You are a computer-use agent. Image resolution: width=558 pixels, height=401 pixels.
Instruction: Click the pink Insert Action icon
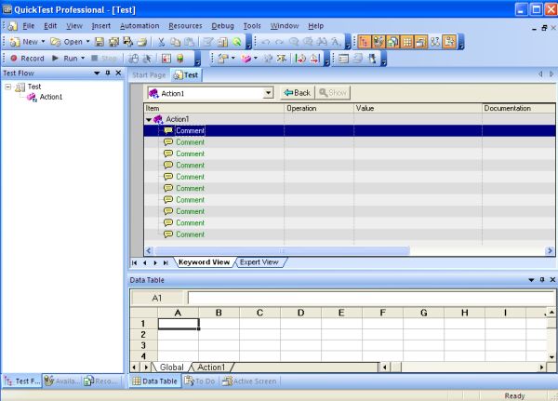click(x=246, y=58)
